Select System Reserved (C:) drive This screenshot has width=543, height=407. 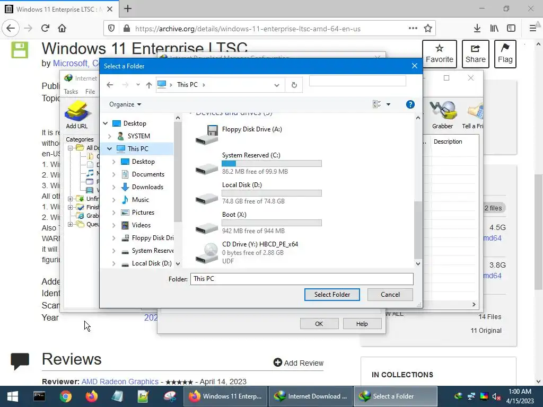point(258,163)
